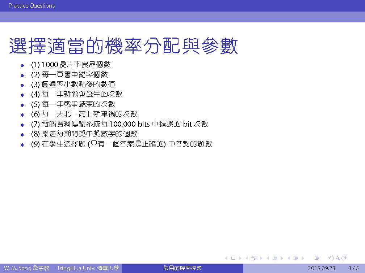
Task: Click the previous frame arrow
Action: [247, 258]
